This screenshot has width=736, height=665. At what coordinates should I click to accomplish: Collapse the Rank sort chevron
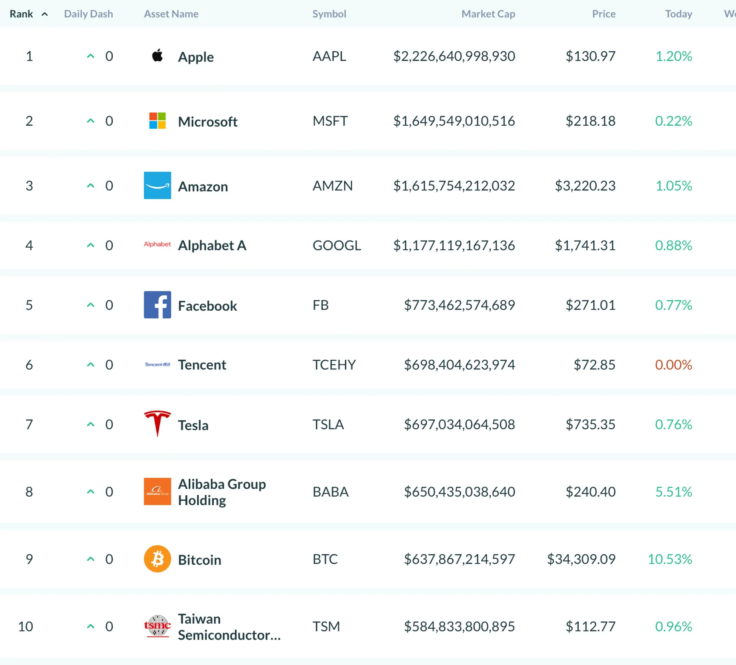coord(44,14)
